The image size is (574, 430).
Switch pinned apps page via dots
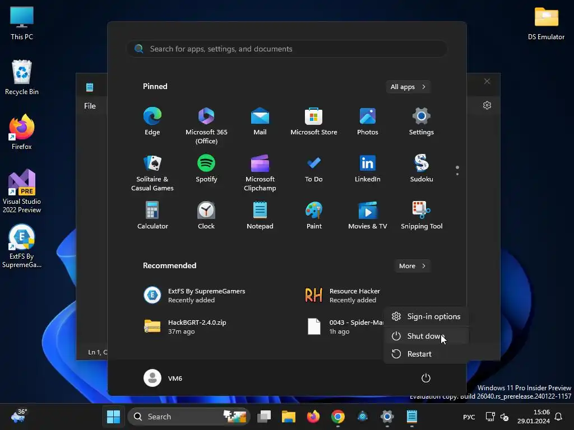point(457,170)
